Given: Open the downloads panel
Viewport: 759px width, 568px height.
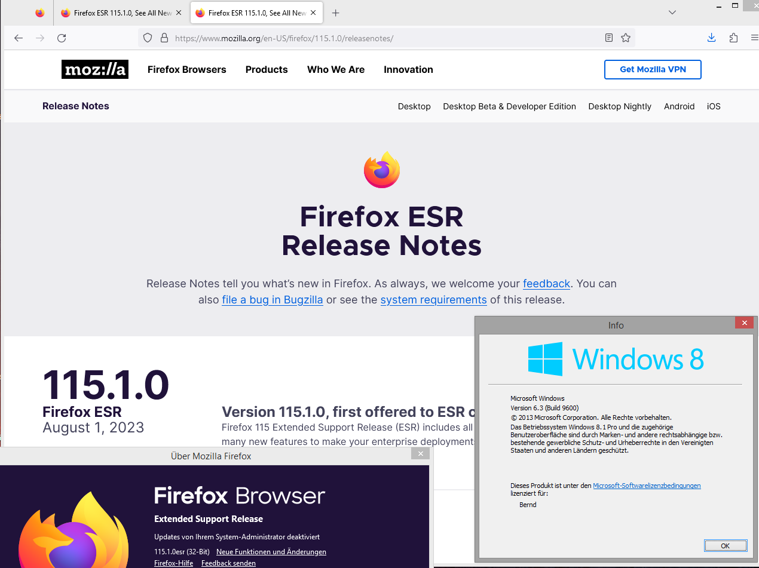Looking at the screenshot, I should click(711, 38).
